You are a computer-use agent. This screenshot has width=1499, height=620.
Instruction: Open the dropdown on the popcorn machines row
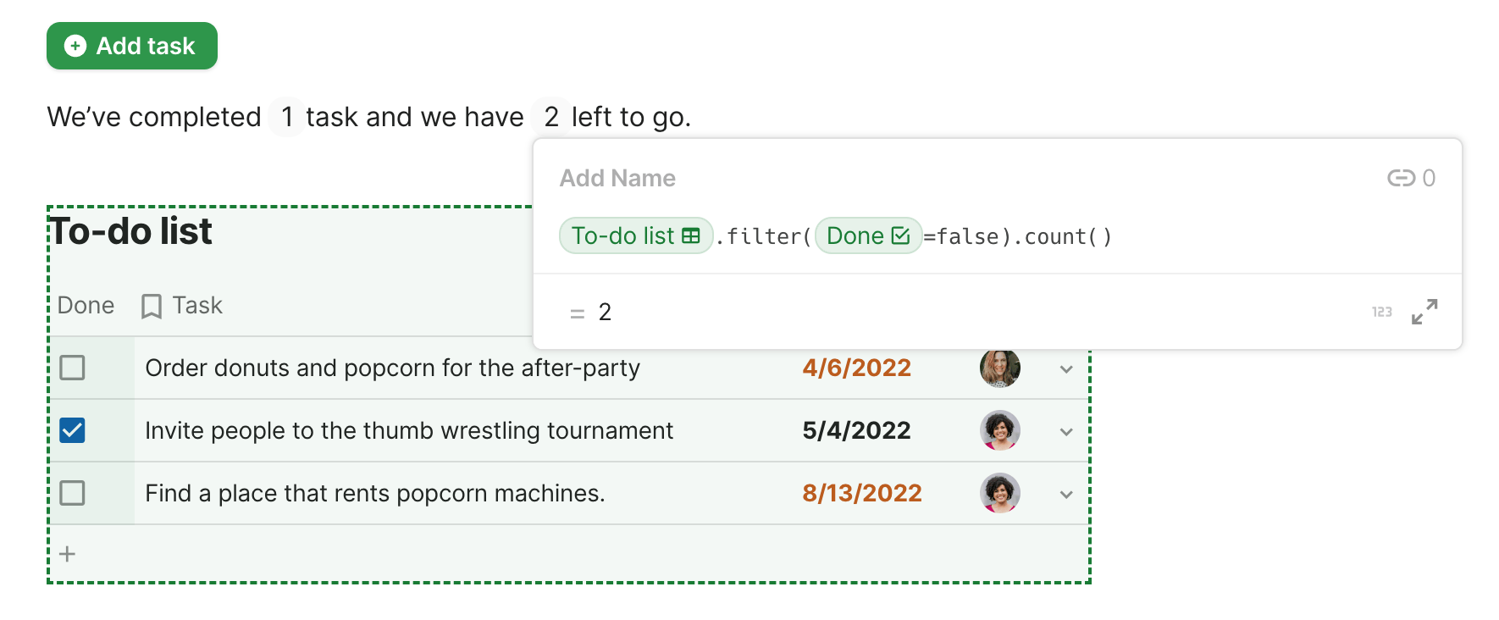point(1066,495)
